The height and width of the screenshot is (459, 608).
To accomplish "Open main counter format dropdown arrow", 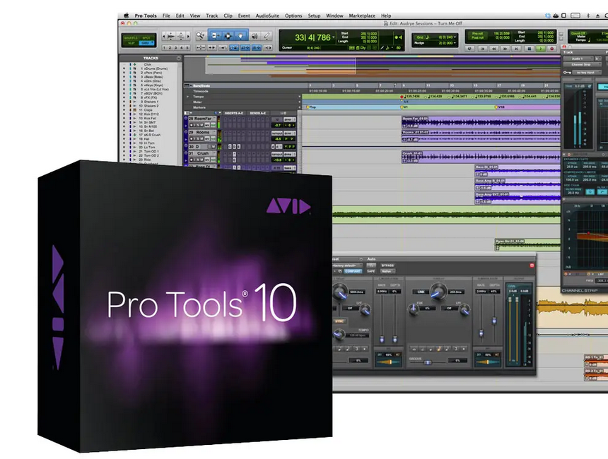I will pyautogui.click(x=334, y=37).
